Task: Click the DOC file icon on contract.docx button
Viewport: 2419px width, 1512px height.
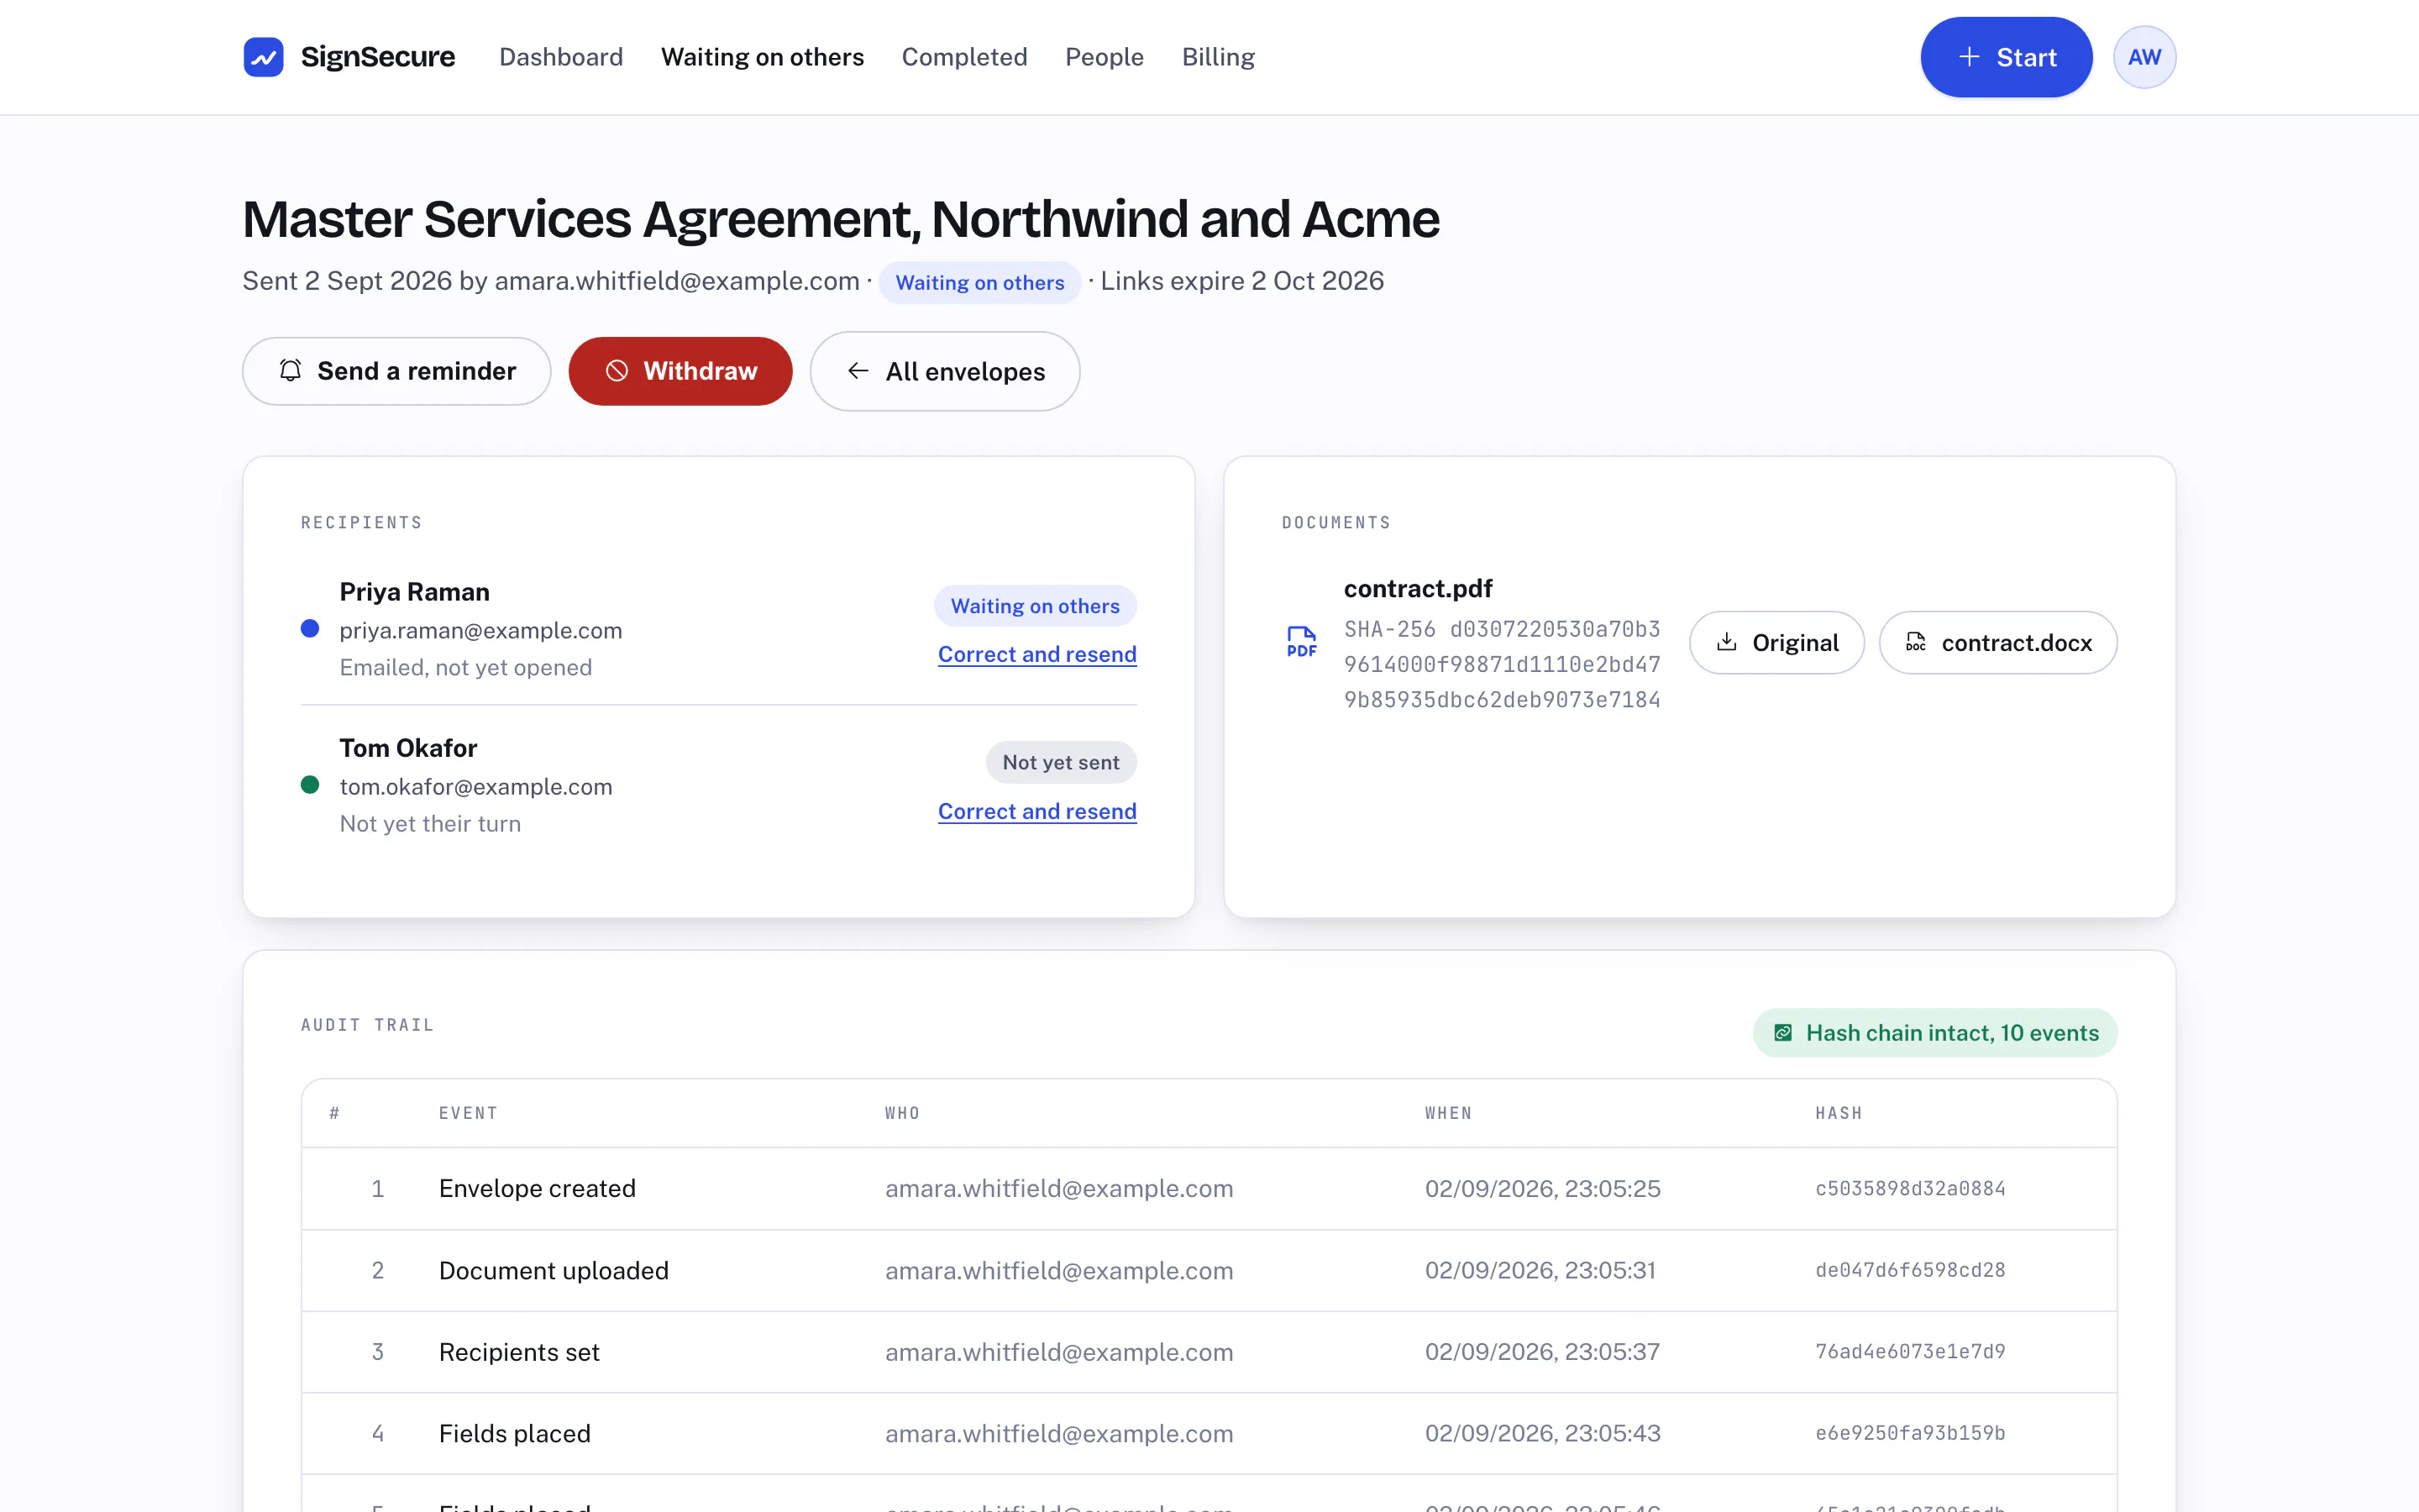Action: tap(1915, 642)
